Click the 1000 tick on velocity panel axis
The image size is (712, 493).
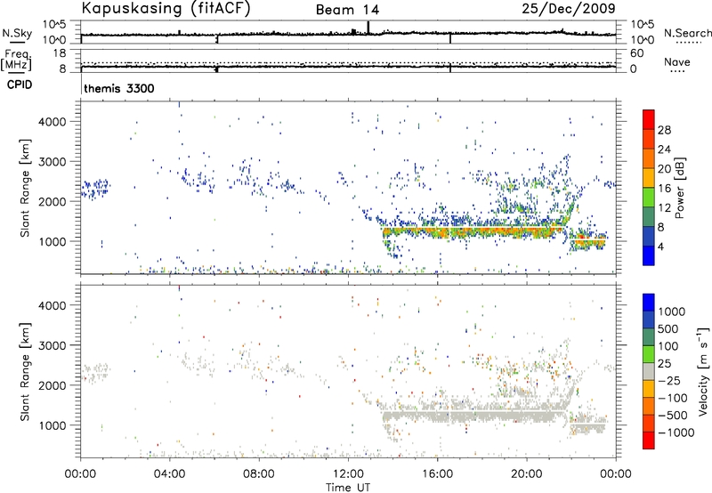pos(53,425)
